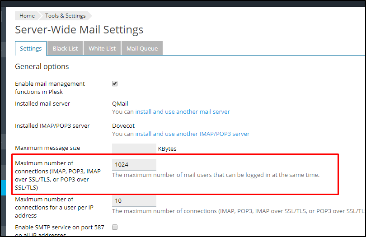Click the install and use another mail server link
Screen dimensions: 366x237
click(183, 112)
